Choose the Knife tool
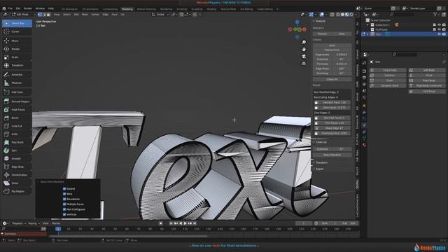Image resolution: width=448 pixels, height=252 pixels. click(x=17, y=134)
